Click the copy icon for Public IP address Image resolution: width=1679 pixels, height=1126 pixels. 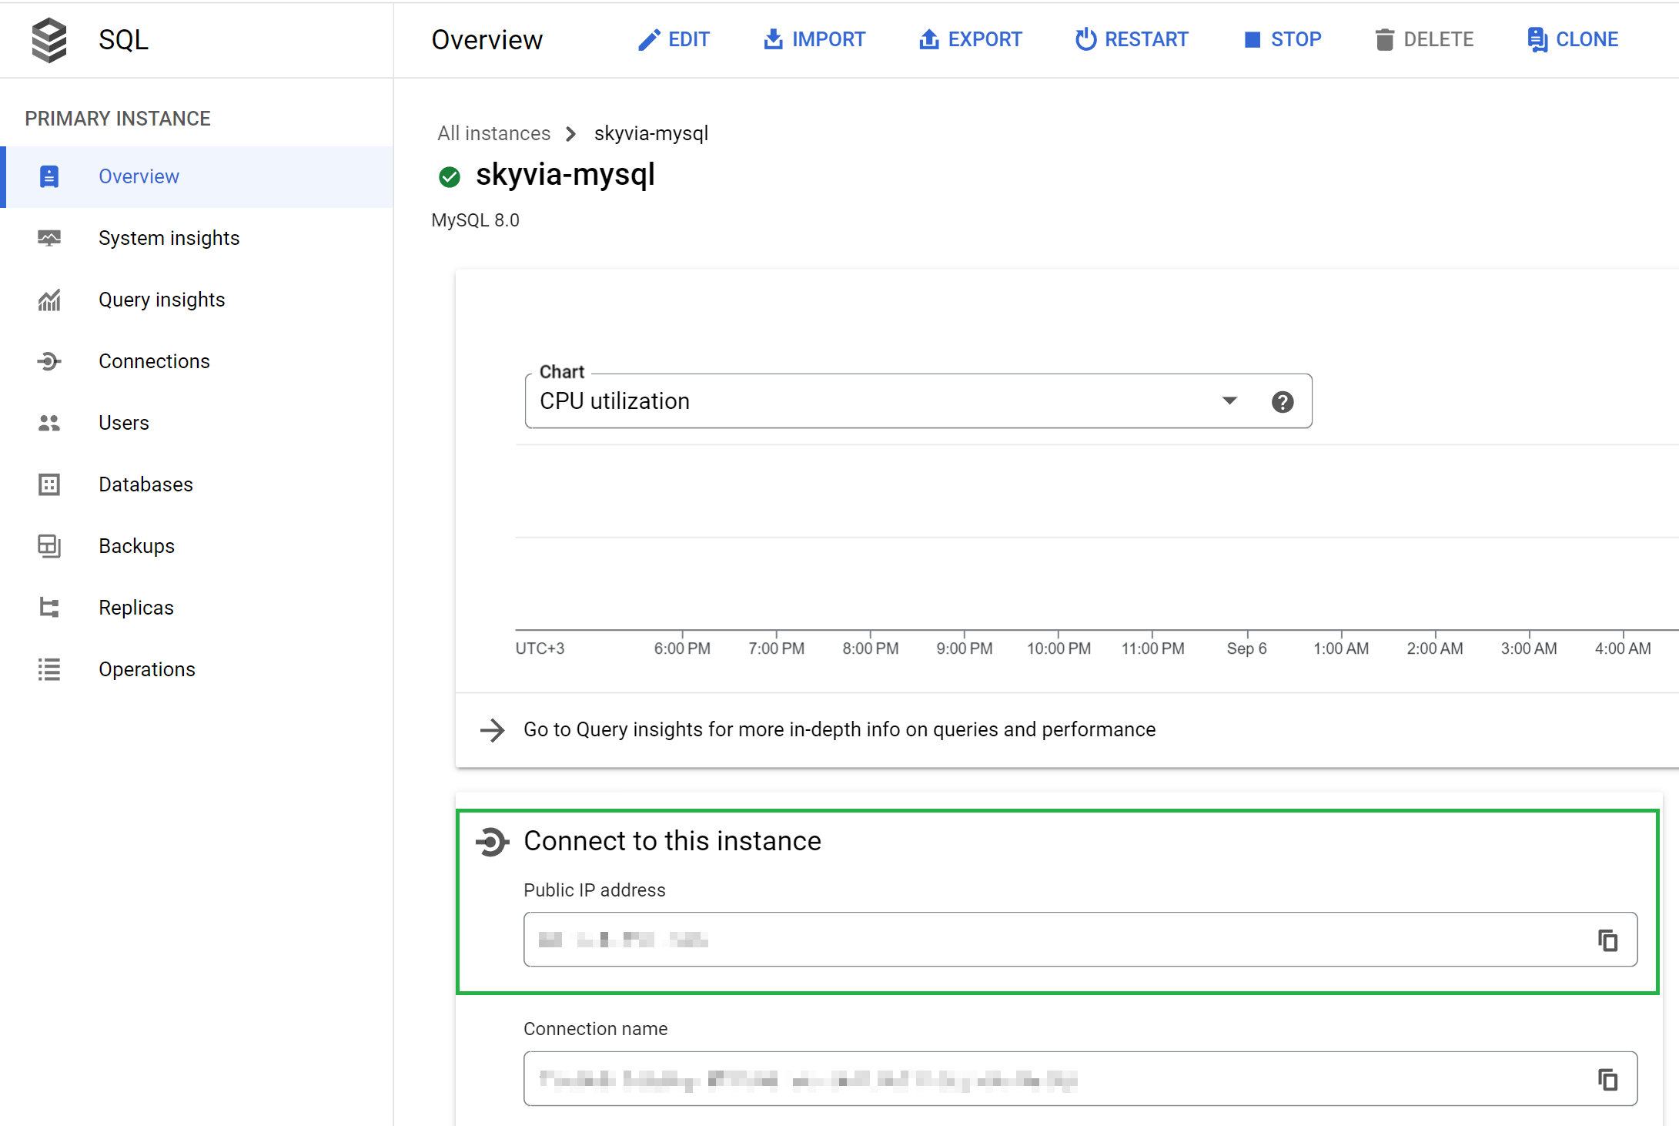pos(1607,940)
